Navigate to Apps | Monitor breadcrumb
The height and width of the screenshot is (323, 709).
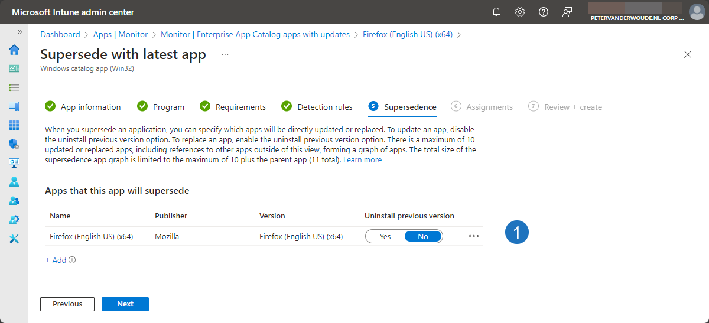click(121, 34)
